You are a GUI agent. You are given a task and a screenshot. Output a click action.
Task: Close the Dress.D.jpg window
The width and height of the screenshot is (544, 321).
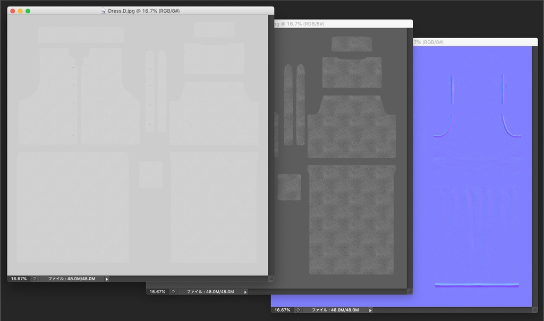pyautogui.click(x=13, y=11)
